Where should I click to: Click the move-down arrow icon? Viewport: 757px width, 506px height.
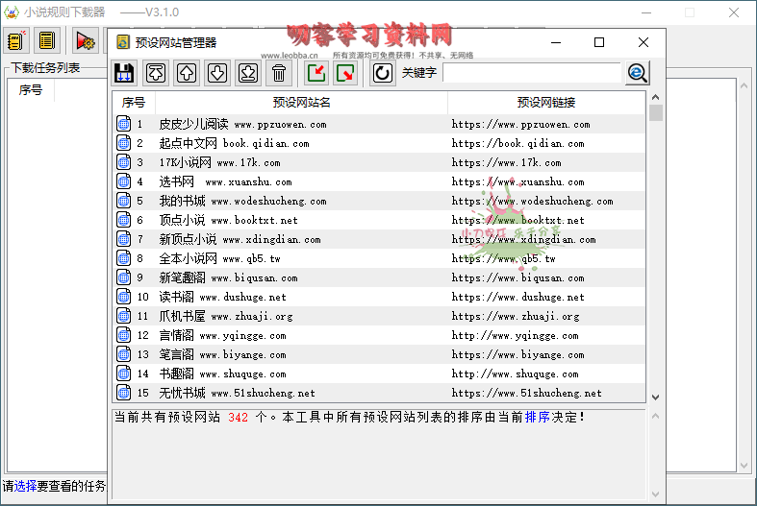[217, 73]
